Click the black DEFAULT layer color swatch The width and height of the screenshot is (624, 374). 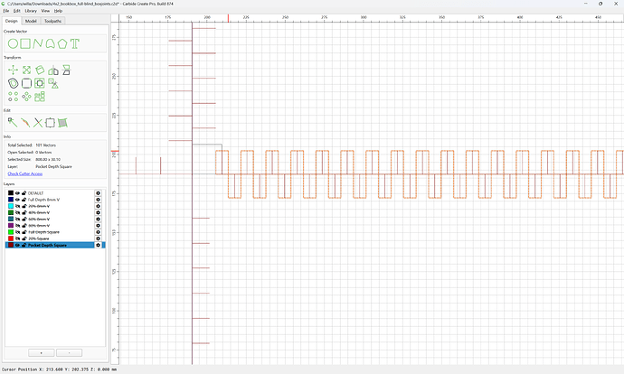coord(11,193)
